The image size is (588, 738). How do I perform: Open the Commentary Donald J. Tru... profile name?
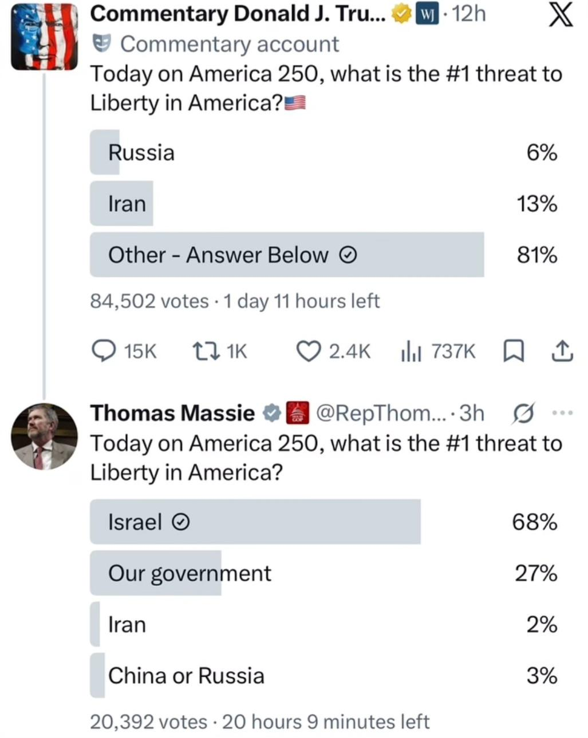239,14
